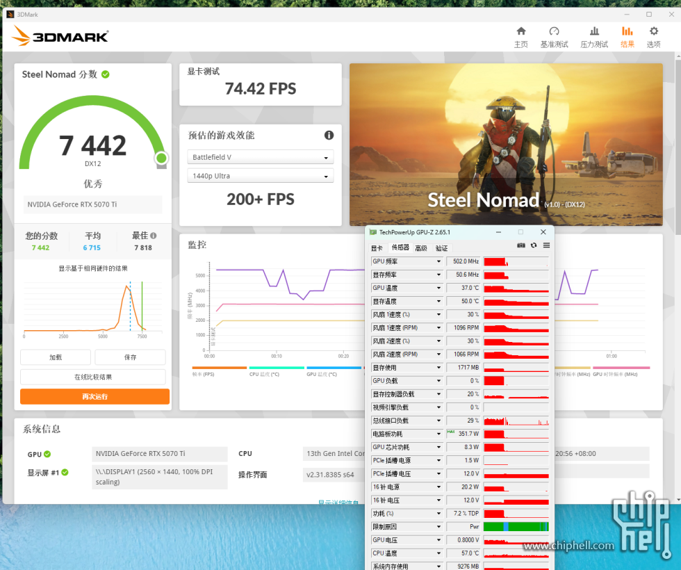Click the 保存 save button
This screenshot has width=681, height=570.
[x=131, y=357]
